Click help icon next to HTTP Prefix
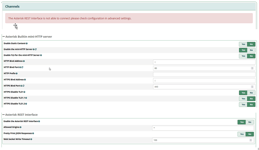This screenshot has width=259, height=150. coord(17,73)
